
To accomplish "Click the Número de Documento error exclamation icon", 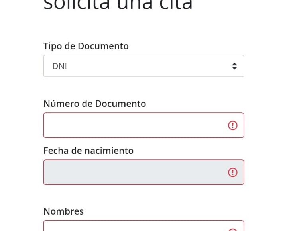I will (233, 125).
